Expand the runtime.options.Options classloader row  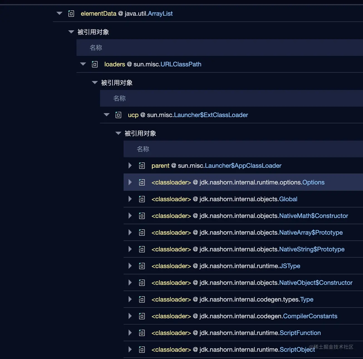(130, 182)
